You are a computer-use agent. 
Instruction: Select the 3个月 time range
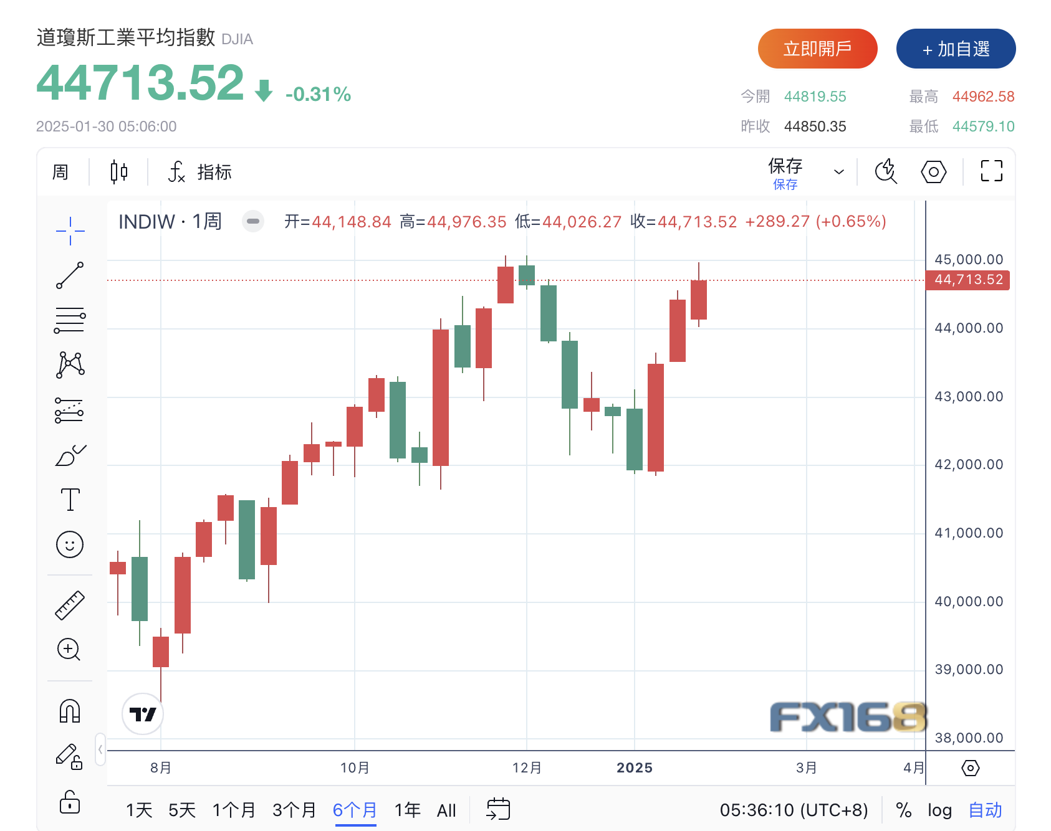294,810
